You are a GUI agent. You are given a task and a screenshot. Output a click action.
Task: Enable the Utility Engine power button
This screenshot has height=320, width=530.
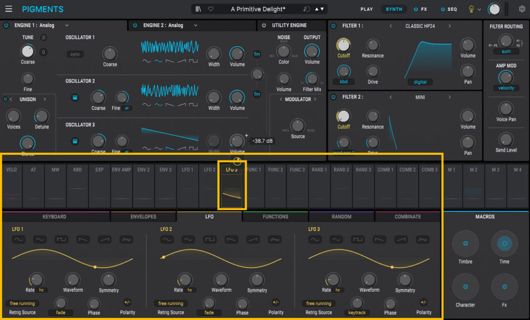click(x=264, y=25)
